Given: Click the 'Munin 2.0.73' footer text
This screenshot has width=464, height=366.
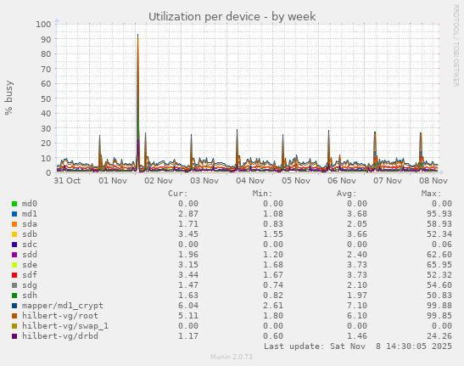Looking at the screenshot, I should 232,357.
